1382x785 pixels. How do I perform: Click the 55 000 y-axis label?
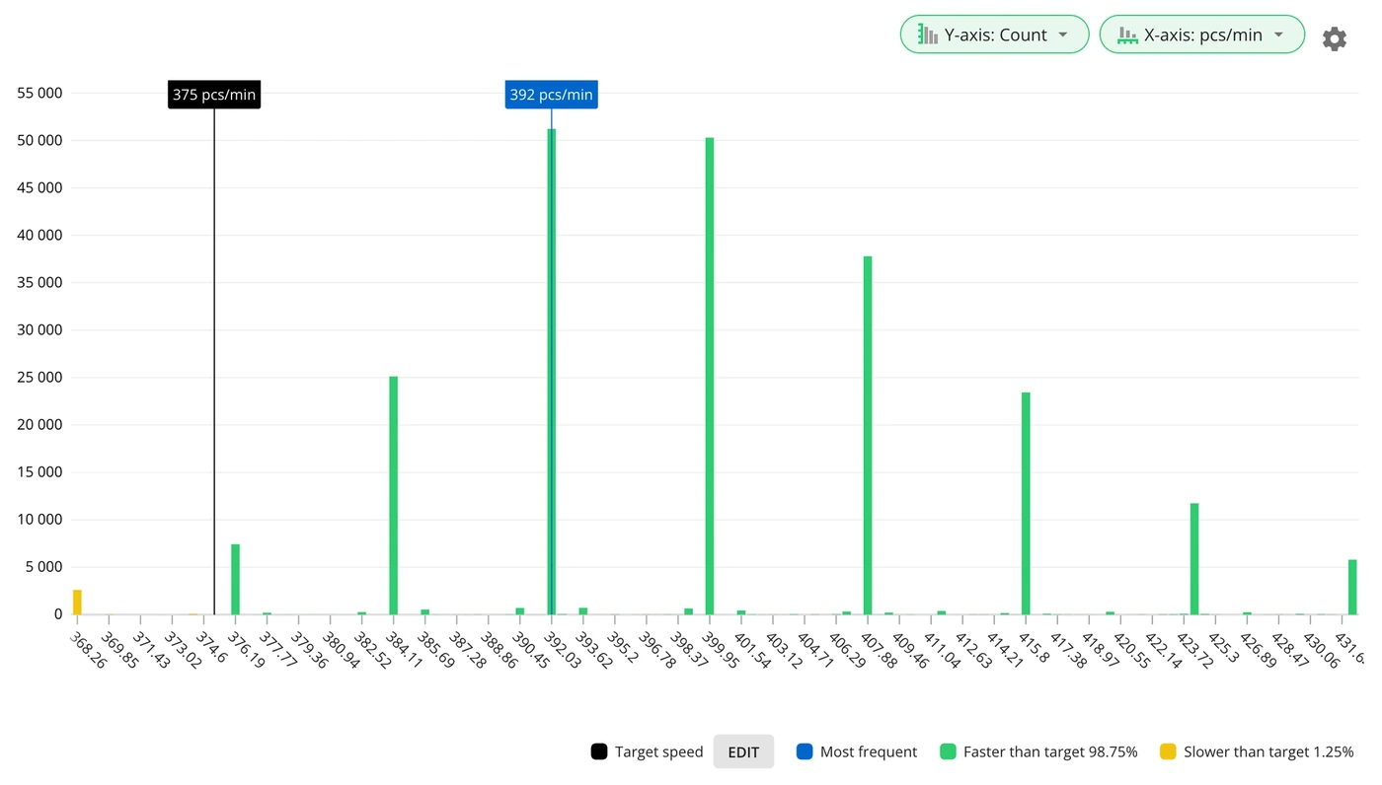pyautogui.click(x=39, y=93)
